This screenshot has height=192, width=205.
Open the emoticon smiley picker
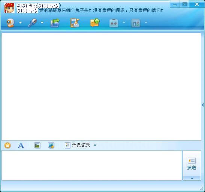[x=7, y=145]
